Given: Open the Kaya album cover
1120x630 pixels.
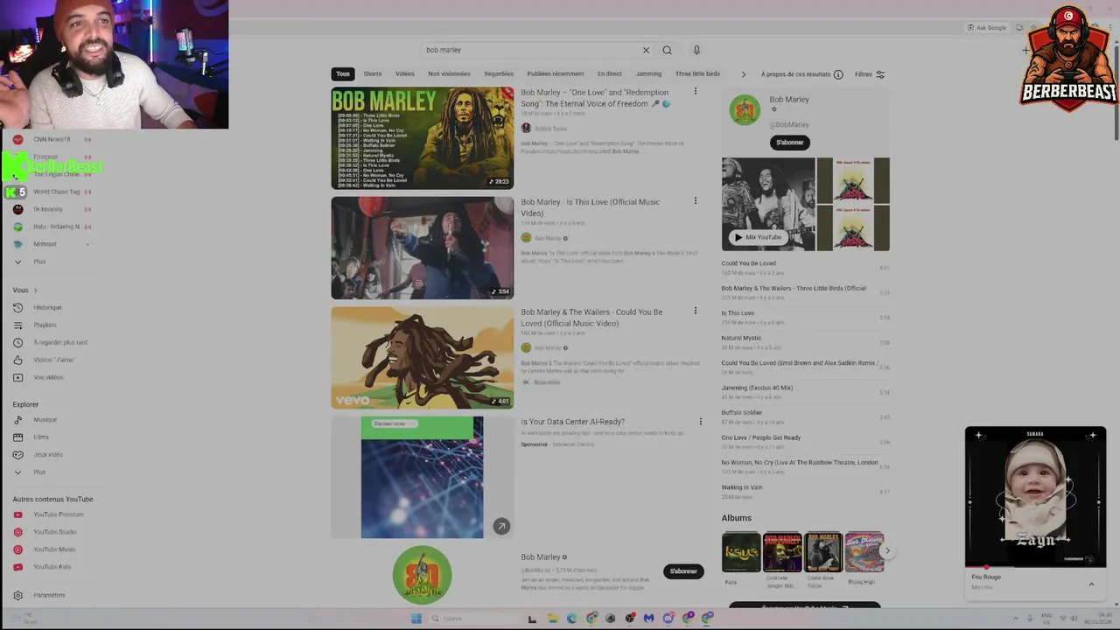Looking at the screenshot, I should click(741, 552).
